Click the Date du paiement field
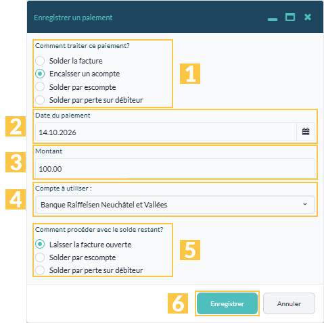Image resolution: width=324 pixels, height=323 pixels. click(x=166, y=132)
